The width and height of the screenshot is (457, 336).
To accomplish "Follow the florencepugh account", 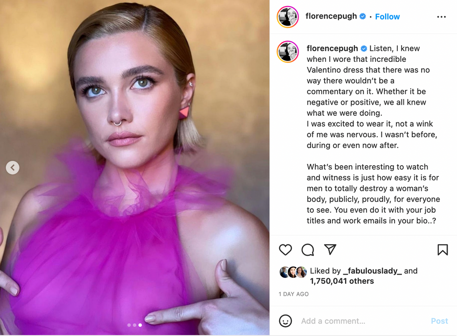I will point(388,17).
